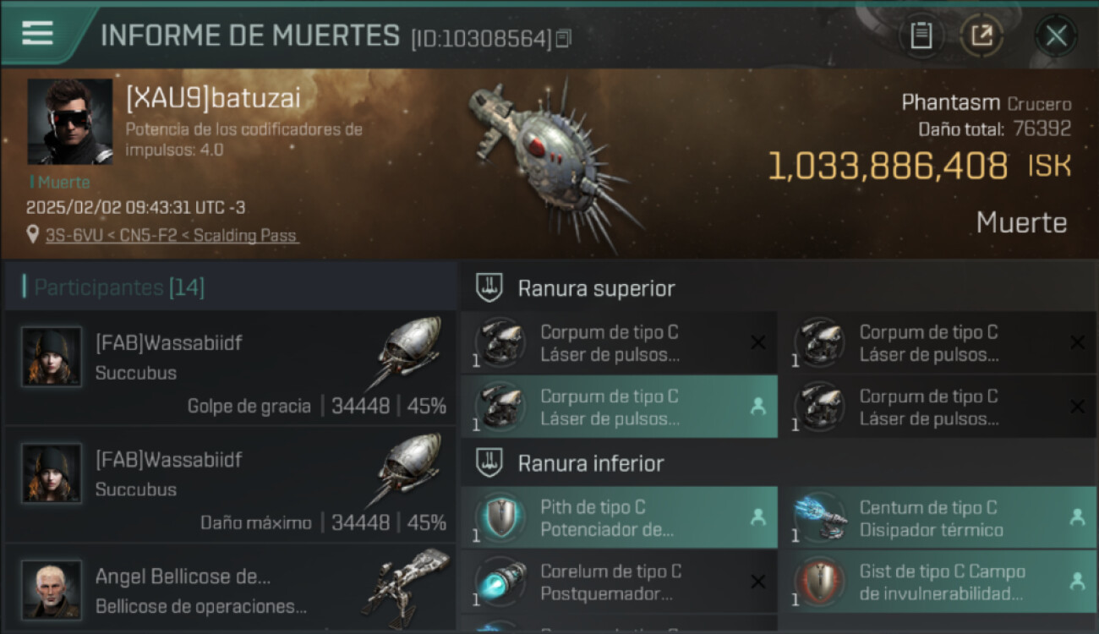Copy the report ID with the copy icon
Image resolution: width=1099 pixels, height=634 pixels.
coord(563,38)
